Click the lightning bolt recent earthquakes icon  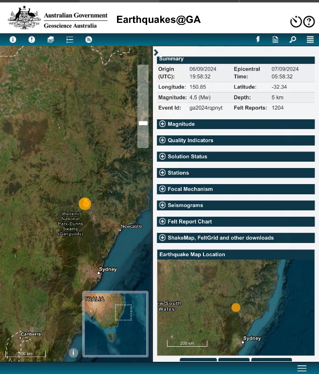[258, 39]
